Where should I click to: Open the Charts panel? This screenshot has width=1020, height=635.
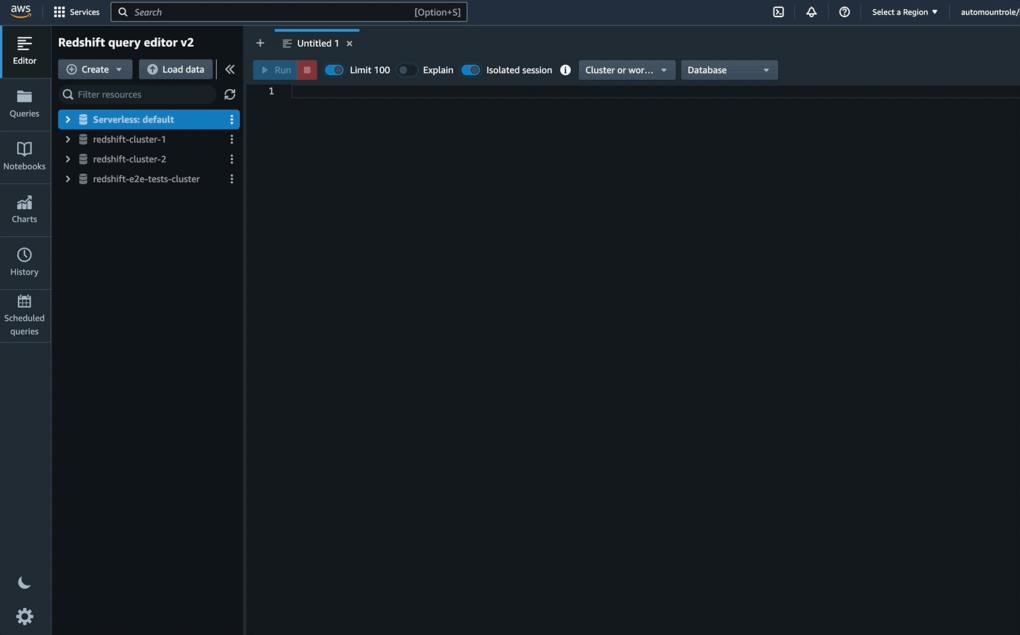point(25,210)
